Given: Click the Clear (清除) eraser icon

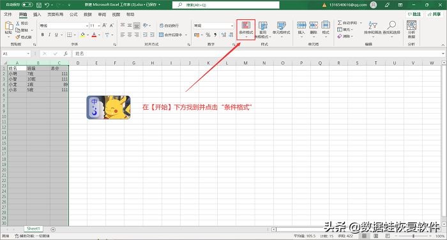Looking at the screenshot, I should pyautogui.click(x=340, y=36).
